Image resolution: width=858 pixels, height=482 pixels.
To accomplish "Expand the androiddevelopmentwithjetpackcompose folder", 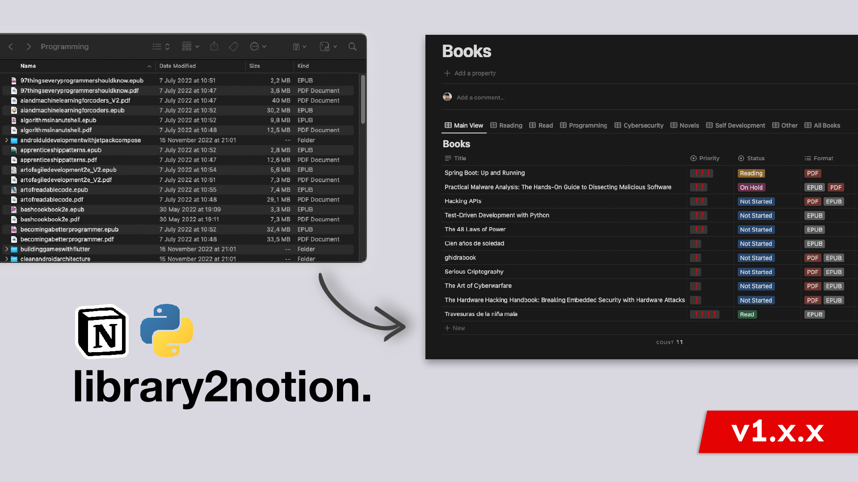I will (x=5, y=140).
